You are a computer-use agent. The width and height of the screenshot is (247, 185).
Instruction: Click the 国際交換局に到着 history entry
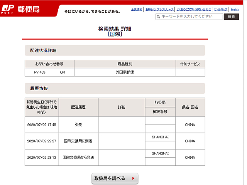tap(78, 141)
